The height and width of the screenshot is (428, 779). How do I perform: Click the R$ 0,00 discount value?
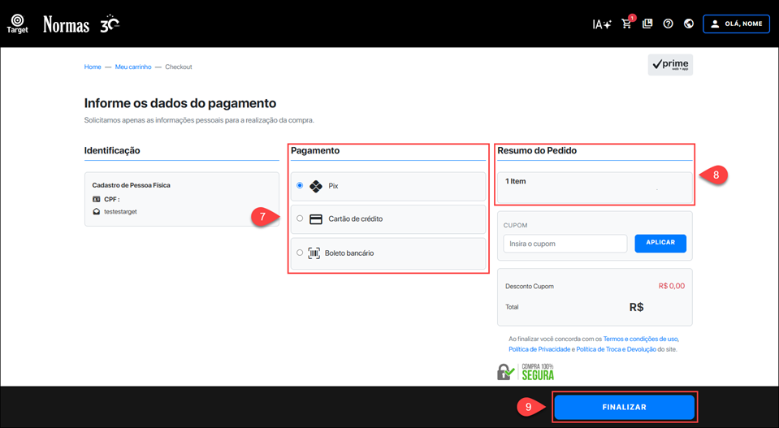[672, 286]
